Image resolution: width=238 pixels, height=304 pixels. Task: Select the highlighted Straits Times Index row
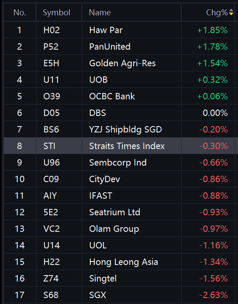point(119,146)
